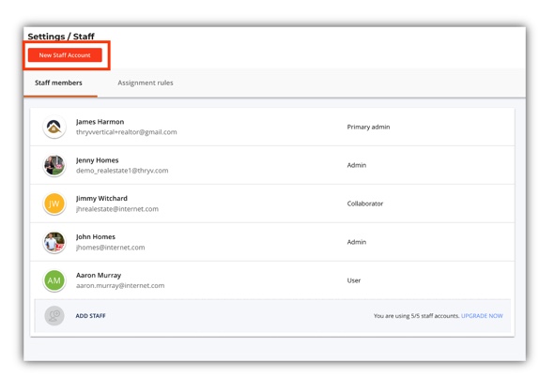
Task: Click the Collaborator role for Jimmy Witchard
Action: (365, 204)
